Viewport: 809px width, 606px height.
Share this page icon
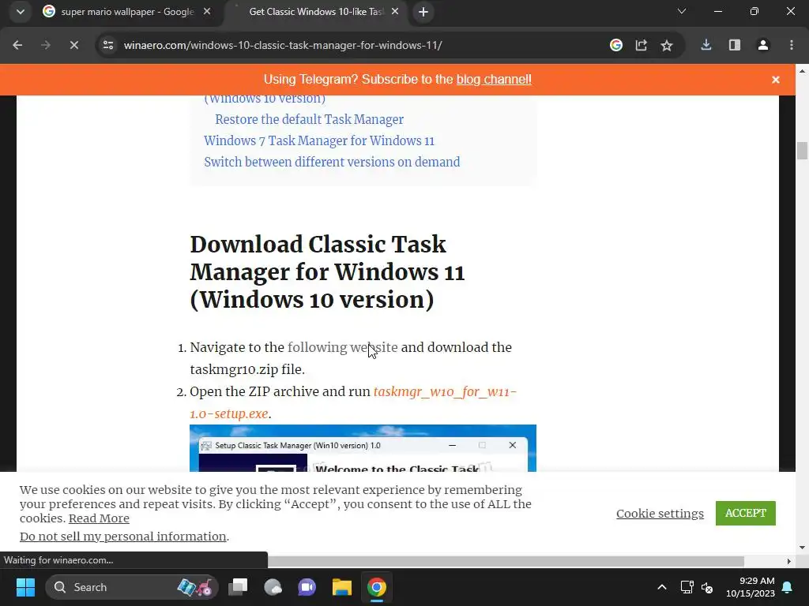(642, 45)
